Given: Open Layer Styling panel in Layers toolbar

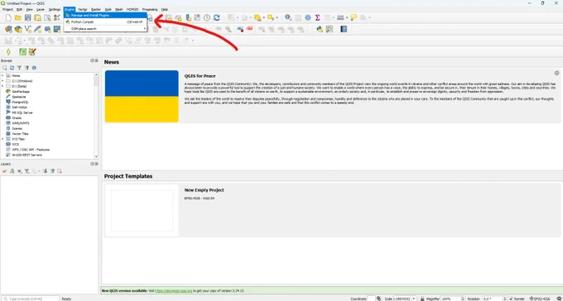Looking at the screenshot, I should click(5, 171).
